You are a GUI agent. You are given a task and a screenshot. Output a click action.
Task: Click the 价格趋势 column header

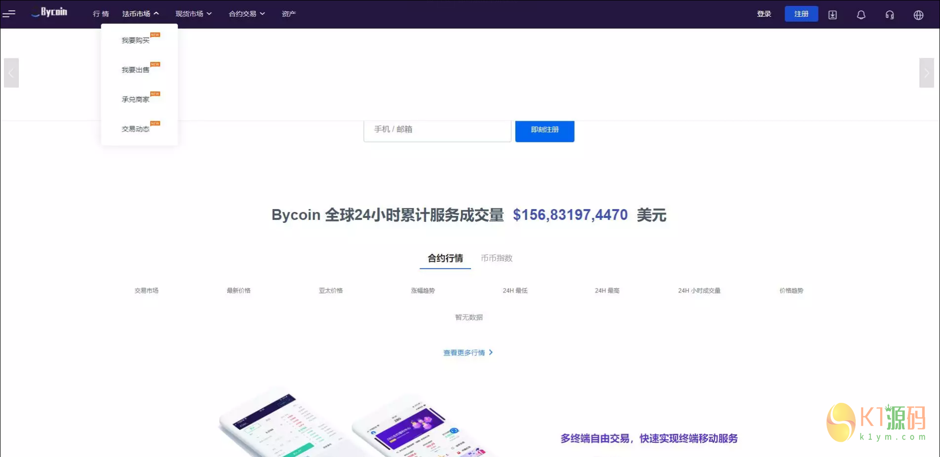click(791, 291)
